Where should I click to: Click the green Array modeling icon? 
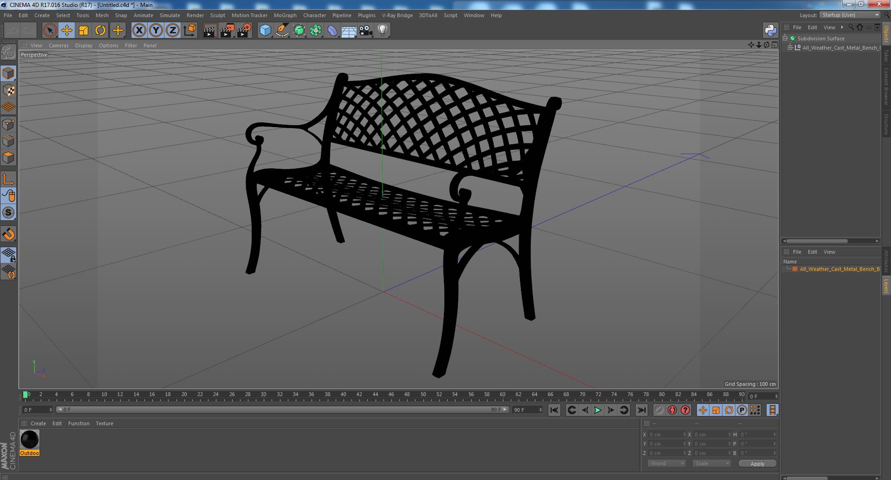tap(316, 31)
